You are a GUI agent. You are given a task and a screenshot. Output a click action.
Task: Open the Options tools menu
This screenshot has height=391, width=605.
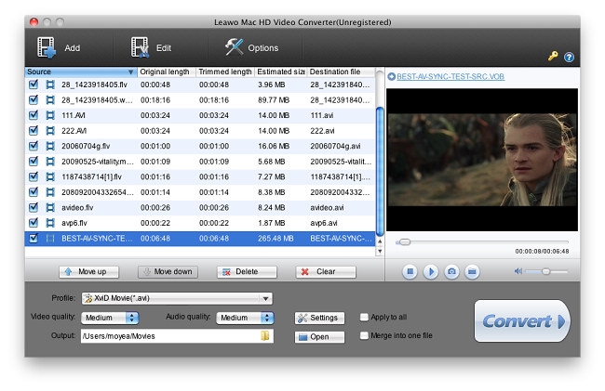pos(251,47)
